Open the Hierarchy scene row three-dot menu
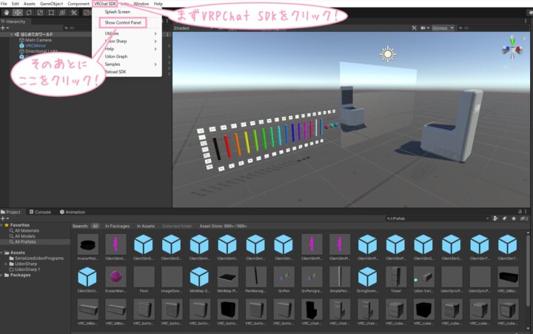 [x=167, y=34]
